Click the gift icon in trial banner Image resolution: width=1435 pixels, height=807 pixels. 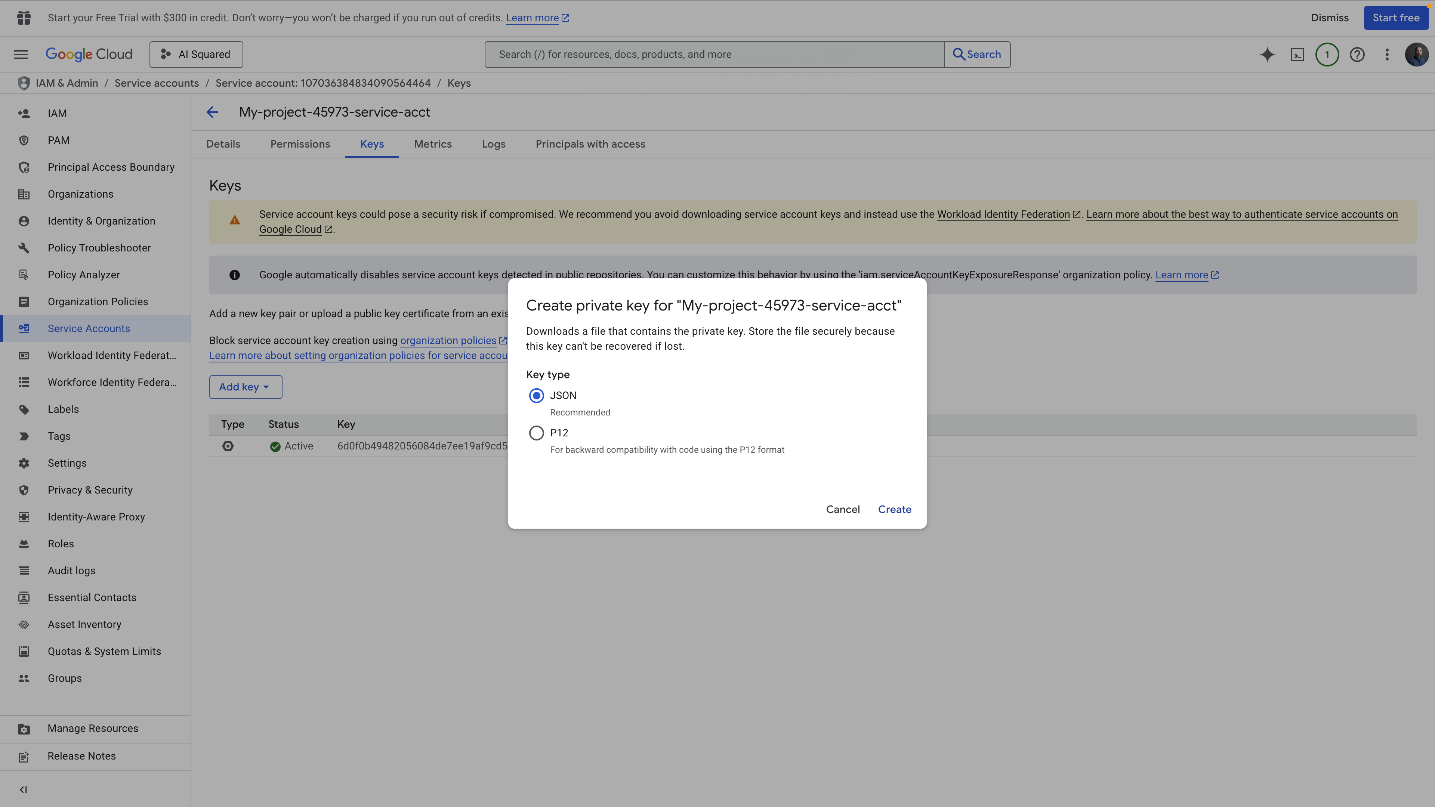(x=24, y=18)
